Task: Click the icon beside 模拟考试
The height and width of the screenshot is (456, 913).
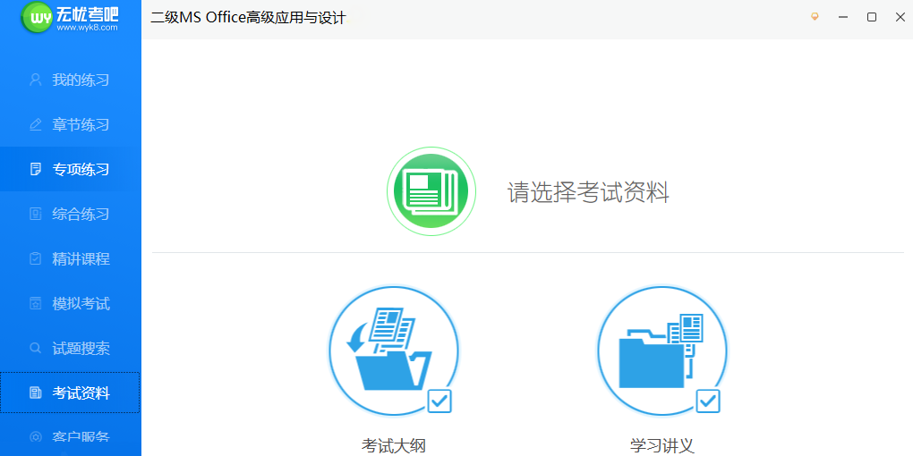Action: point(36,304)
